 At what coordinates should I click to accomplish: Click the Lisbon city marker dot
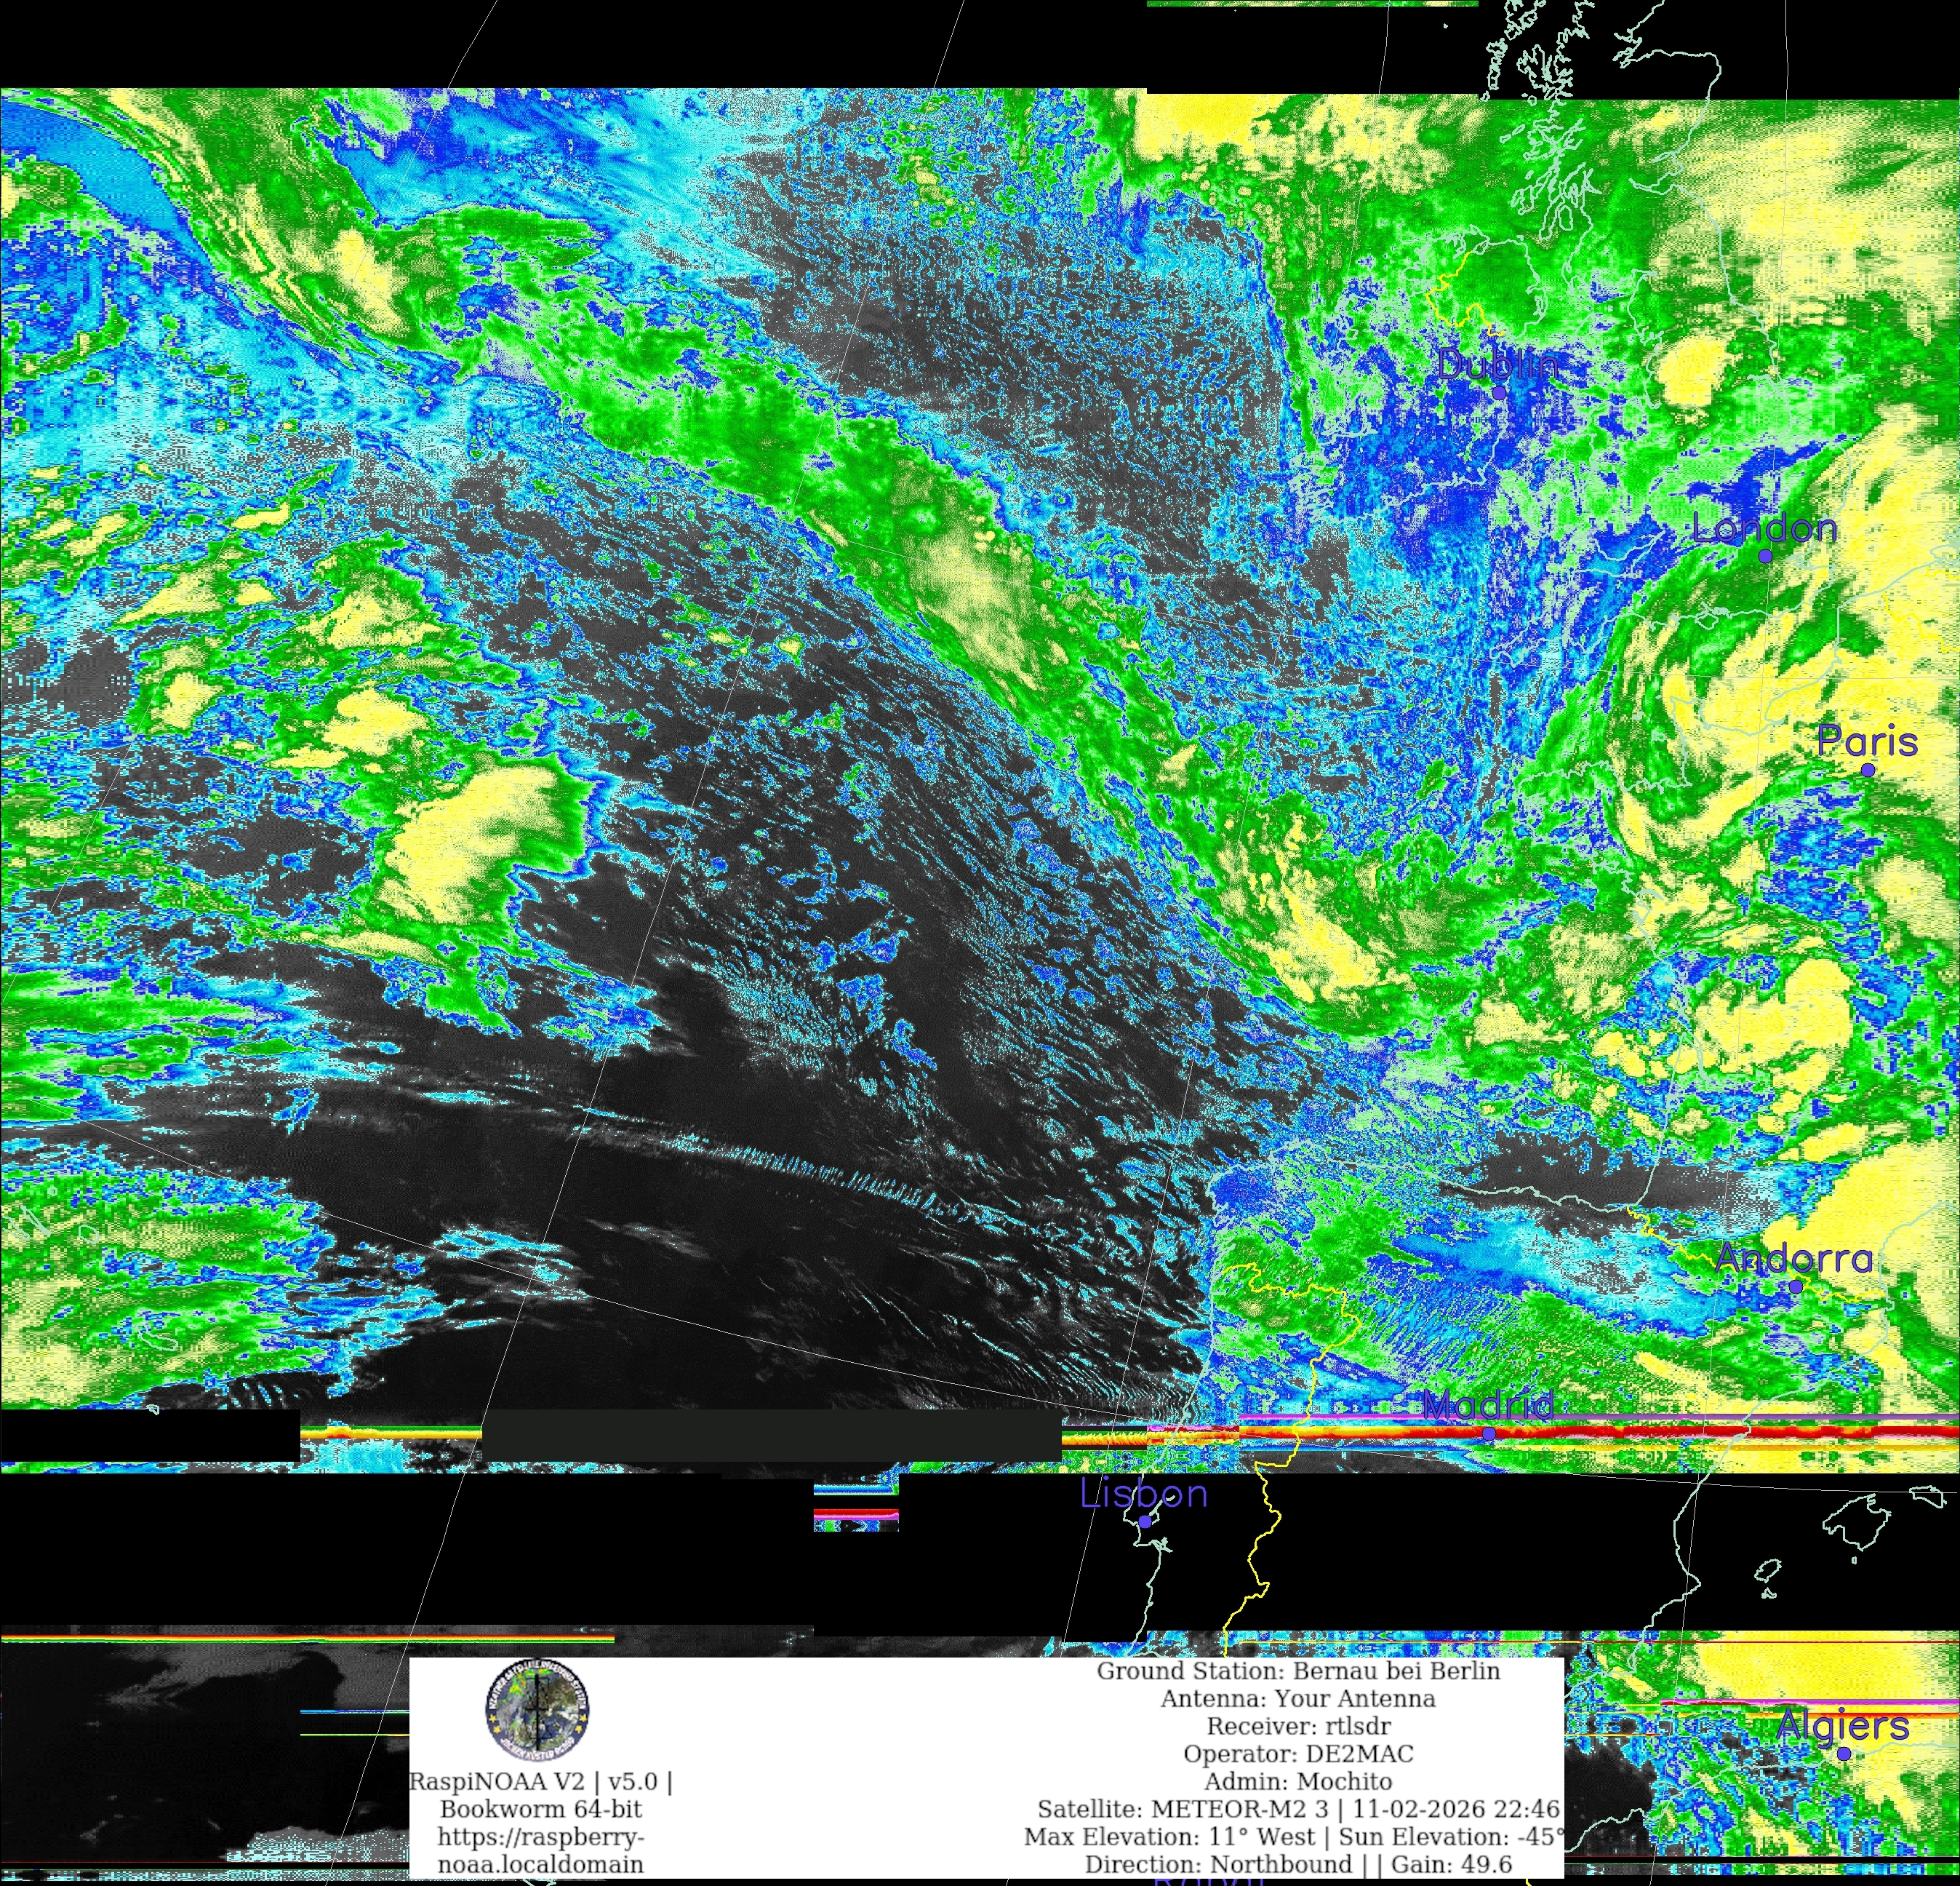(1146, 1521)
